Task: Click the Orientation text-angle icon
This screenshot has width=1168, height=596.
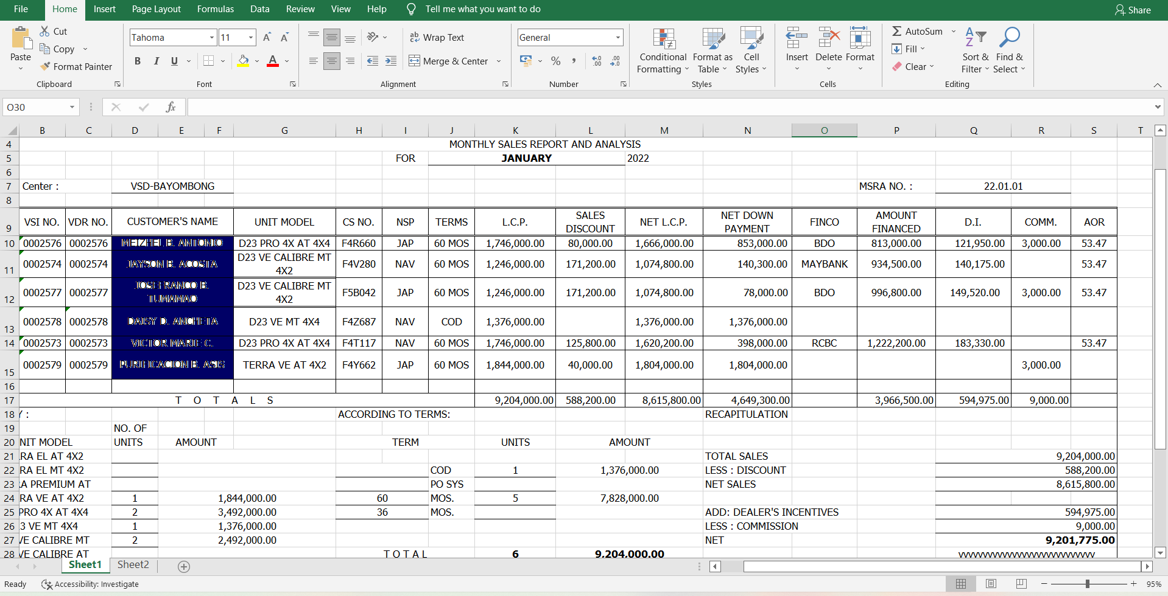Action: point(373,37)
